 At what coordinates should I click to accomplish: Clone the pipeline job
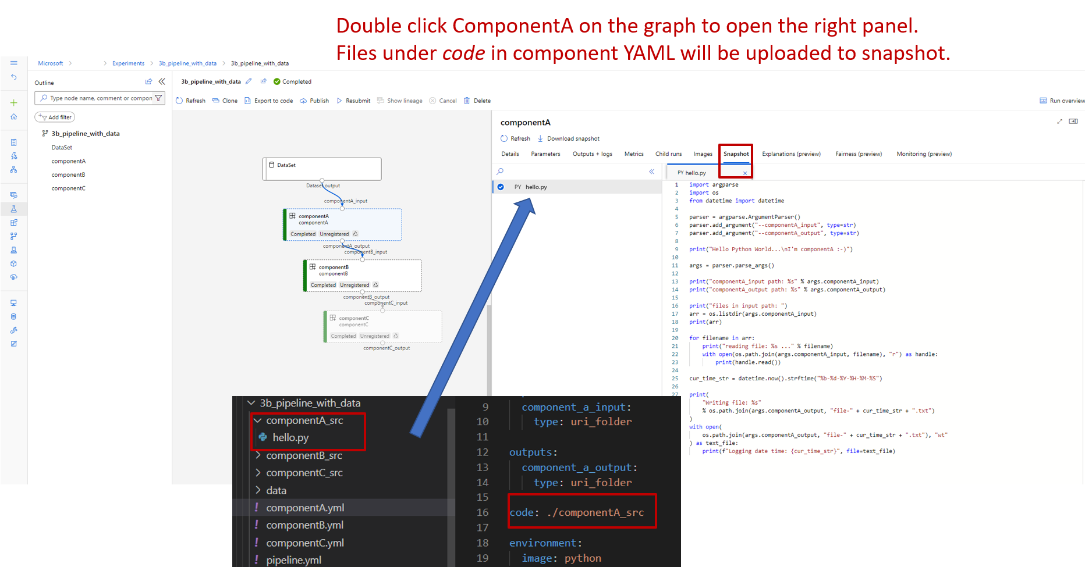[225, 101]
